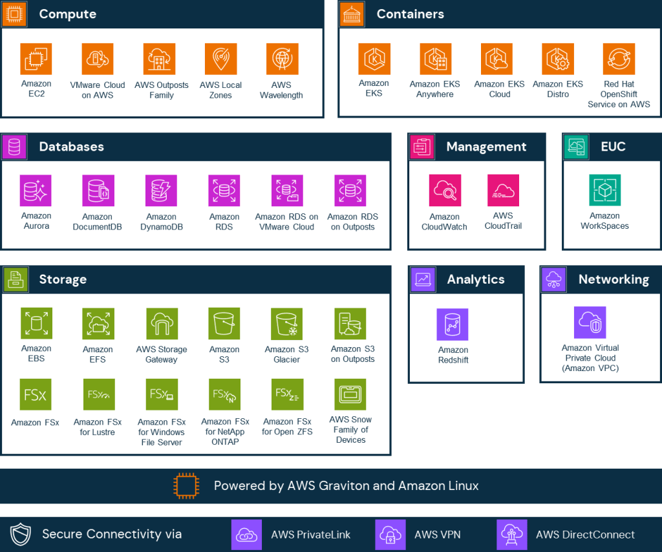Viewport: 662px width, 552px height.
Task: Select the AWS Storage Gateway icon
Action: coord(162,323)
